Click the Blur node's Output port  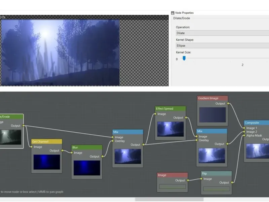click(102, 156)
